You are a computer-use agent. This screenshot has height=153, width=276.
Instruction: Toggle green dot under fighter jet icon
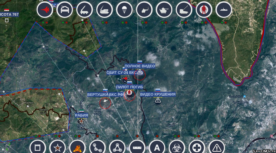[43, 23]
